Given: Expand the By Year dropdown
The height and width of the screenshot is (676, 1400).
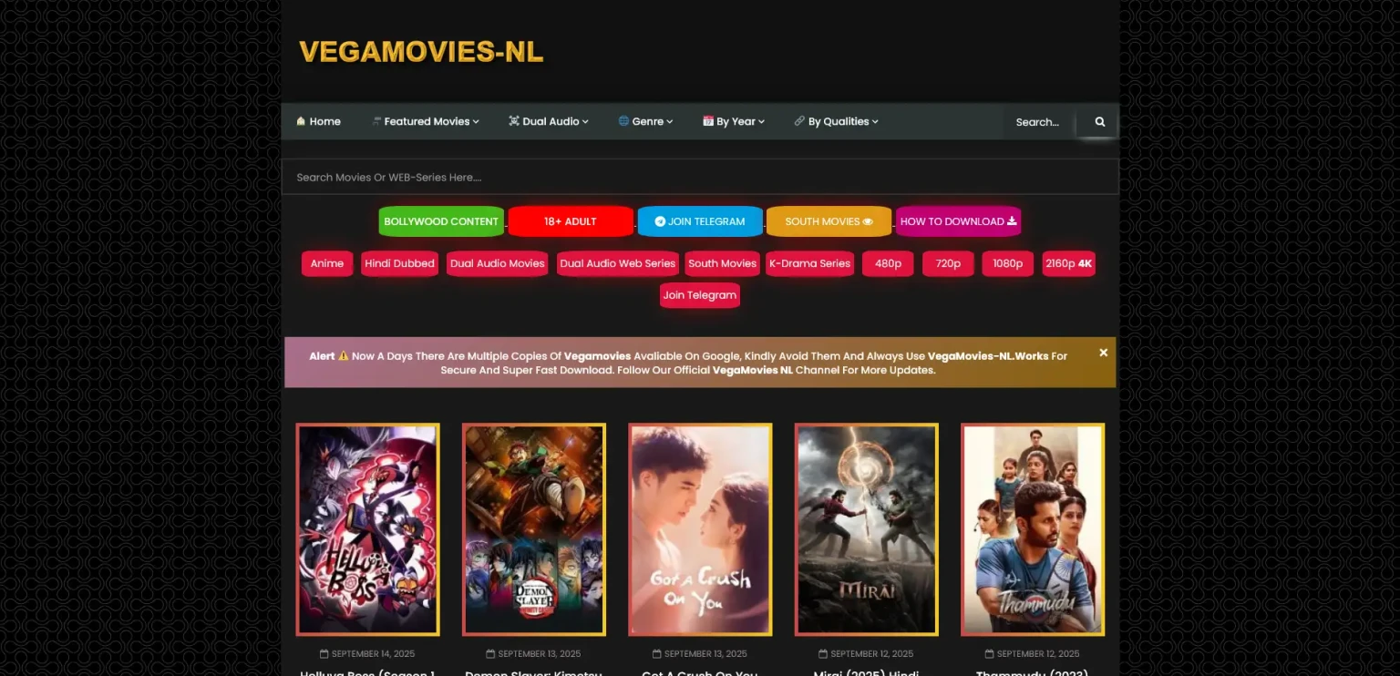Looking at the screenshot, I should pos(734,121).
